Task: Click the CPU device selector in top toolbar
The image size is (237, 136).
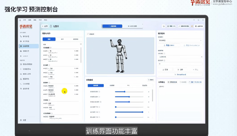Action: (171, 26)
